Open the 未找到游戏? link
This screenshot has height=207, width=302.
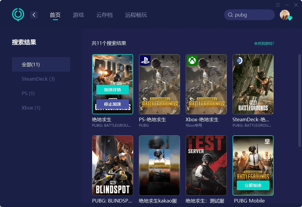pyautogui.click(x=264, y=44)
